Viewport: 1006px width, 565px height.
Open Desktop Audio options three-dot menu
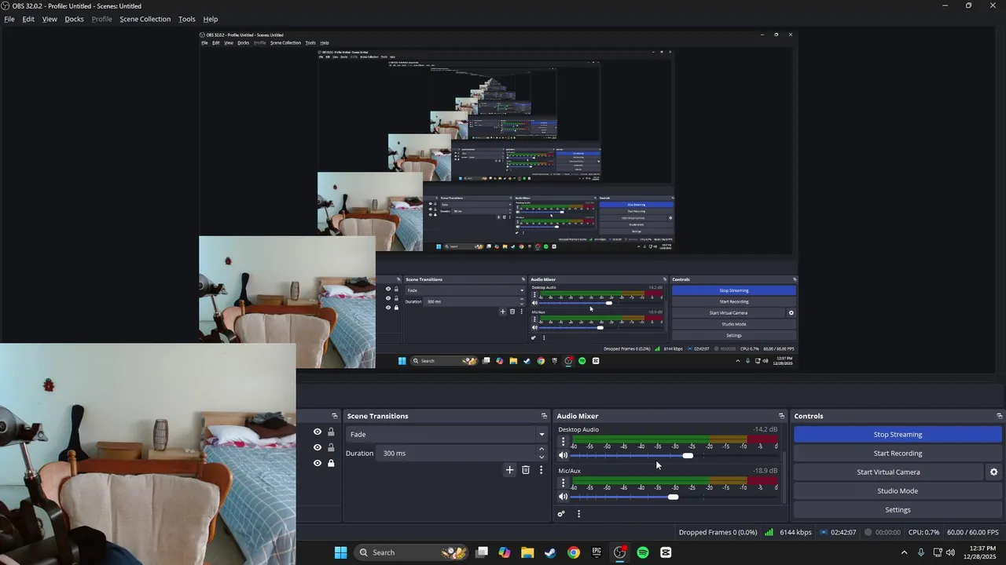[563, 442]
